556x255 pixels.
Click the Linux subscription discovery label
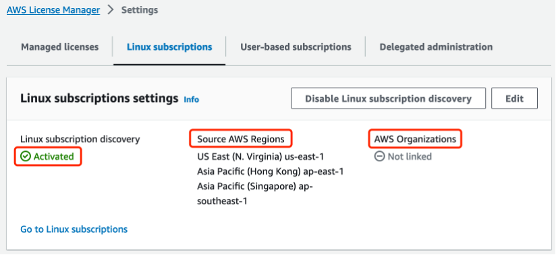(80, 139)
